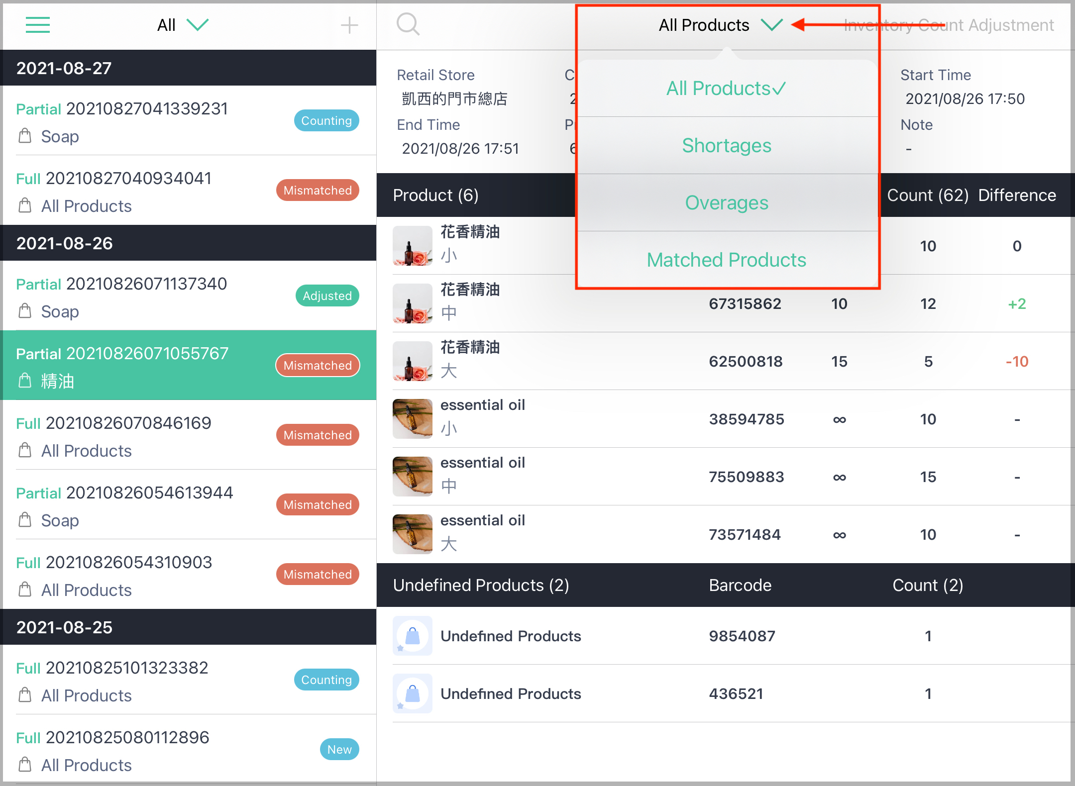
Task: Collapse the All Products dropdown chevron
Action: click(771, 25)
